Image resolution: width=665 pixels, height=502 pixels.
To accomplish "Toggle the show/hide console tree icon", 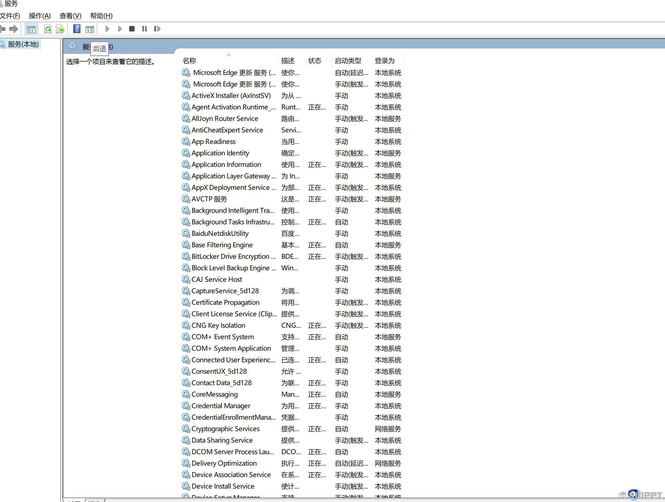I will pos(31,29).
